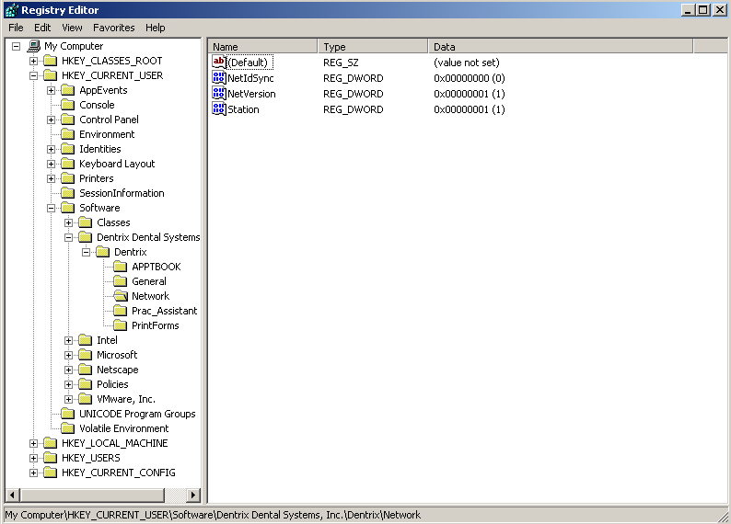Open the Help menu
The width and height of the screenshot is (731, 524).
click(x=156, y=28)
